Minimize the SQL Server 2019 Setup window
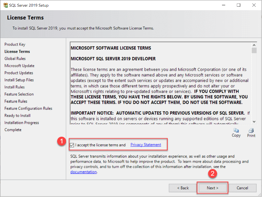 pos(223,5)
